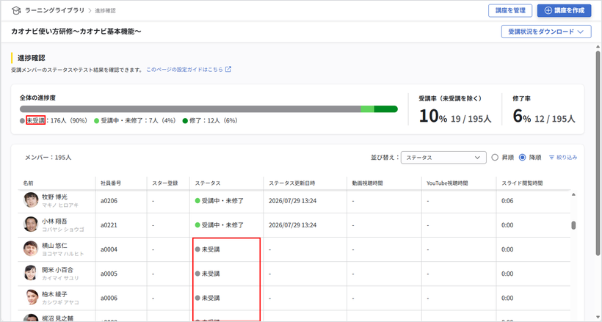602x322 pixels.
Task: Click plus icon in 講座を作成 button
Action: click(548, 11)
